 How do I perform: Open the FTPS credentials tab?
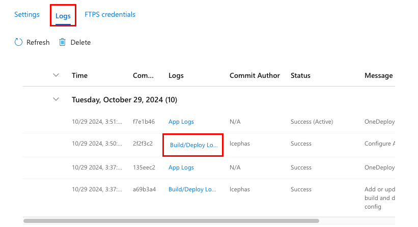tap(110, 14)
